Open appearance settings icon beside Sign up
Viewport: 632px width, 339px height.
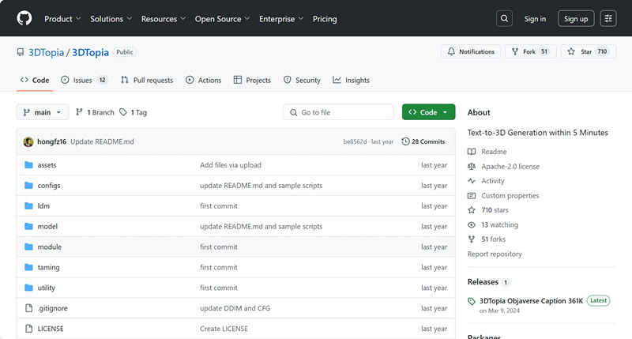[x=608, y=18]
